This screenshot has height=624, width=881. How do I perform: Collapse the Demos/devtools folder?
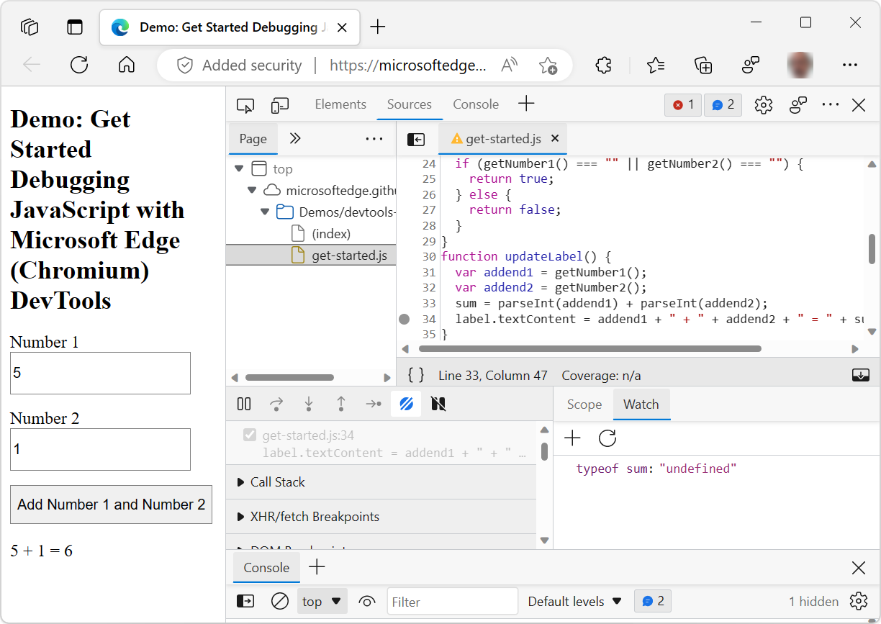[x=264, y=212]
